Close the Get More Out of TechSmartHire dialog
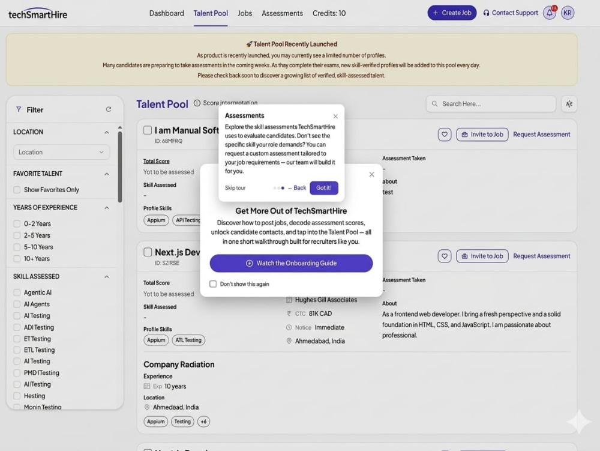The height and width of the screenshot is (451, 600). 371,175
